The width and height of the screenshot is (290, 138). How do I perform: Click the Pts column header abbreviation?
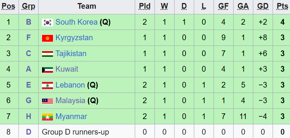click(282, 6)
